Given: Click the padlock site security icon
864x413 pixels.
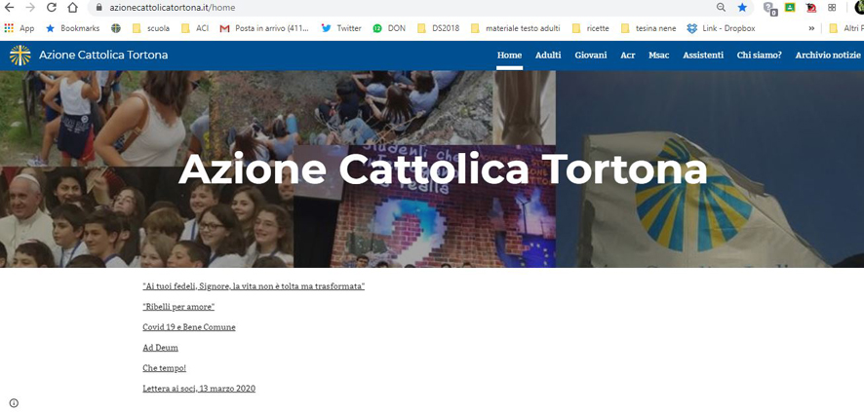Looking at the screenshot, I should [x=99, y=8].
